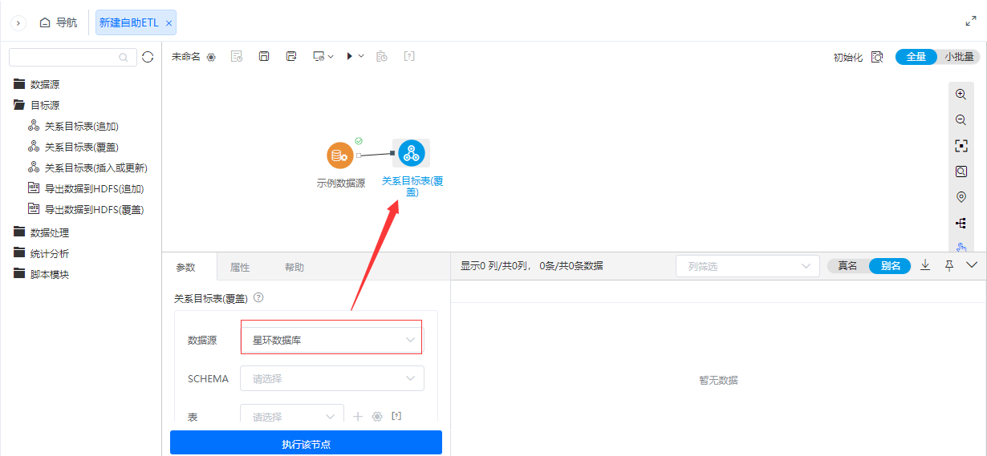Screen dimensions: 987x456
Task: Expand the 统计分析 folder
Action: click(41, 253)
